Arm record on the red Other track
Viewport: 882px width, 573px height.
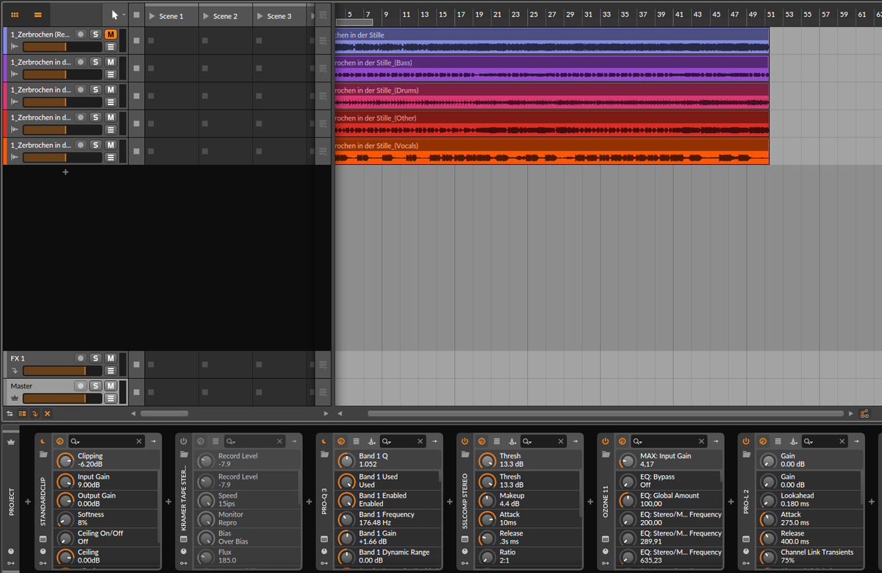81,118
